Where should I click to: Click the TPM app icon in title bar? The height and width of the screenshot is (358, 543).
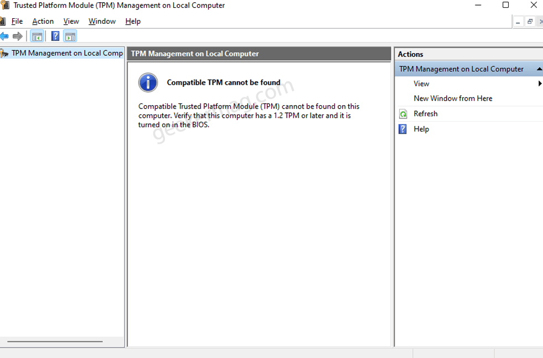coord(5,5)
